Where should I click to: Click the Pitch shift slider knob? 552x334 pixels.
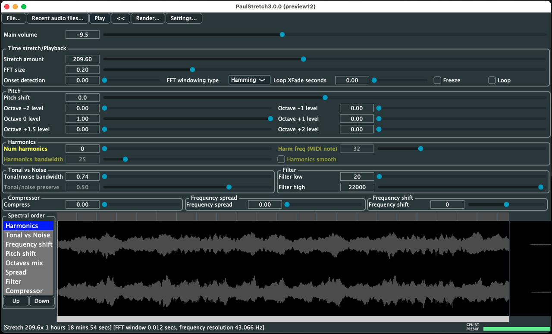[x=325, y=98]
